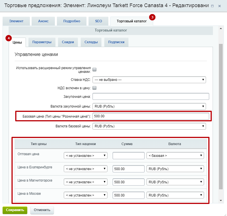Click the vertical scrollbar thumb
Viewport: 227px width, 216px height.
click(221, 116)
